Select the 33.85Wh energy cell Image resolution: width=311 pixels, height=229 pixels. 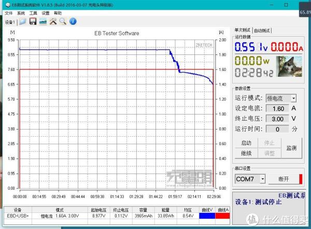[x=166, y=216]
